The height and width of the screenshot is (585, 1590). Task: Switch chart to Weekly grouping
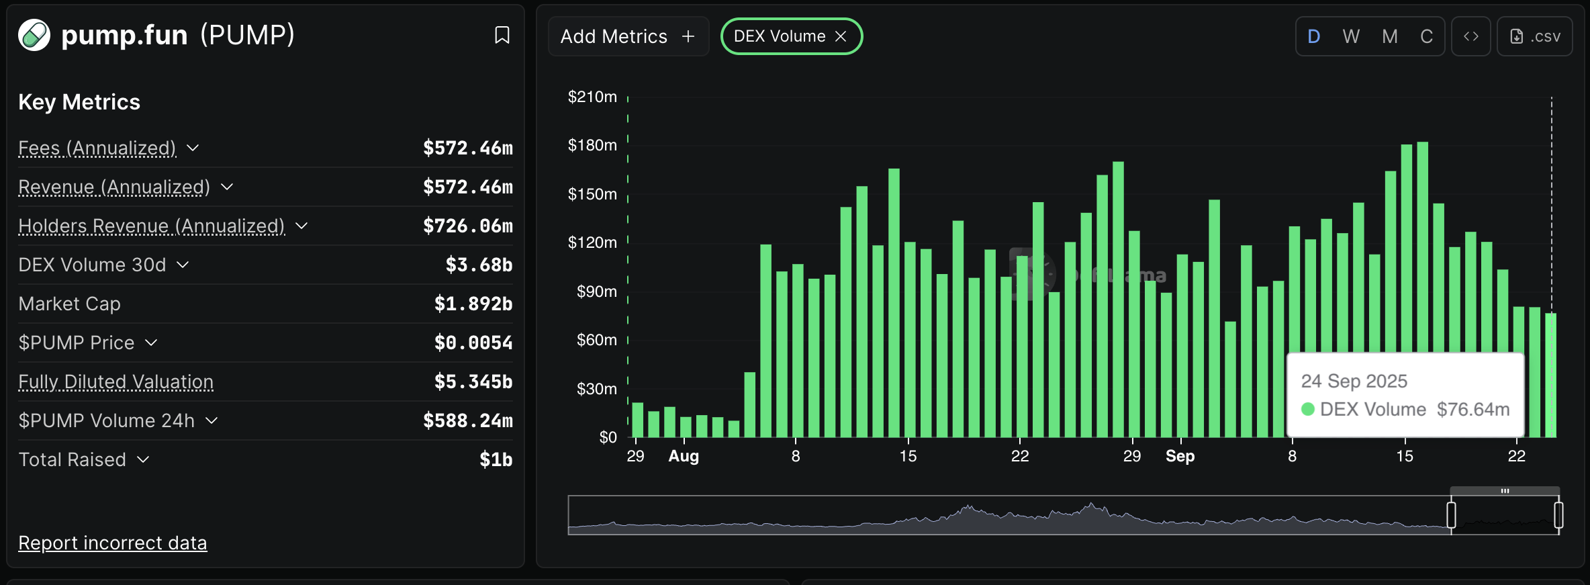(1351, 36)
